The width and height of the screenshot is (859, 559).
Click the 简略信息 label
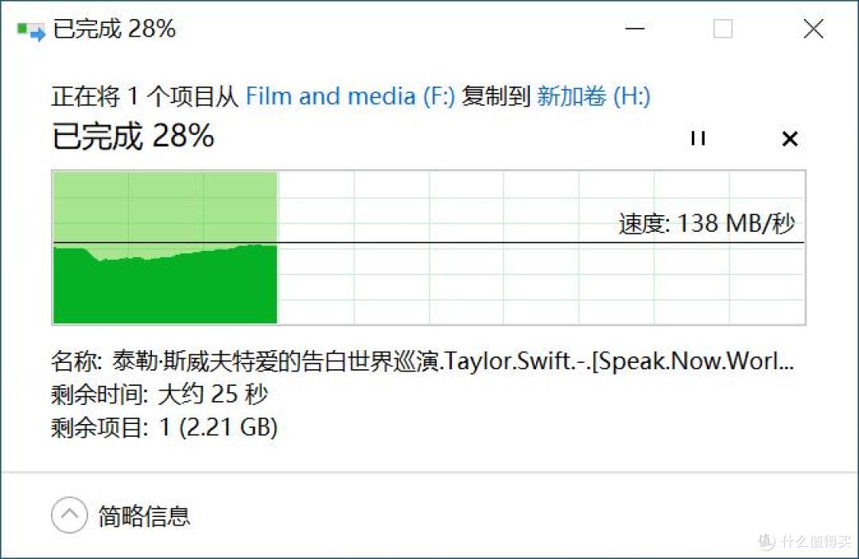(x=144, y=516)
